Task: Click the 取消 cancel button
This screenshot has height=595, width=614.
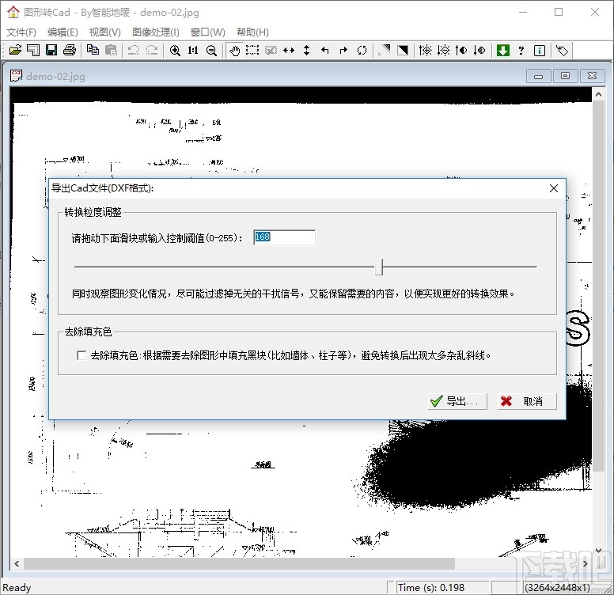Action: 527,401
